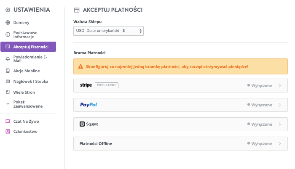The height and width of the screenshot is (169, 295).
Task: Toggle Stripe gateway Wyłączone status
Action: (260, 85)
